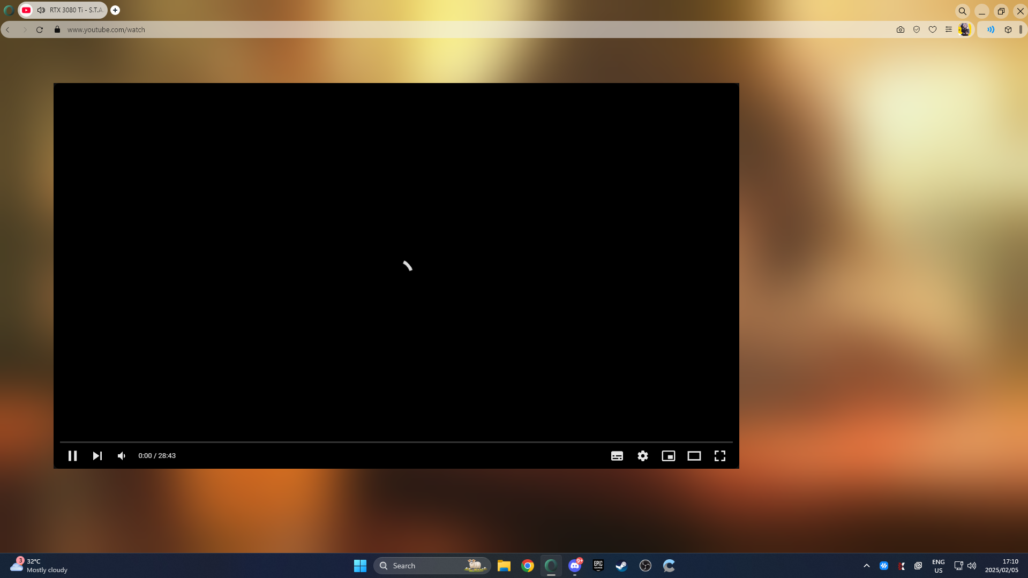
Task: Open the browser profile avatar
Action: pyautogui.click(x=965, y=30)
